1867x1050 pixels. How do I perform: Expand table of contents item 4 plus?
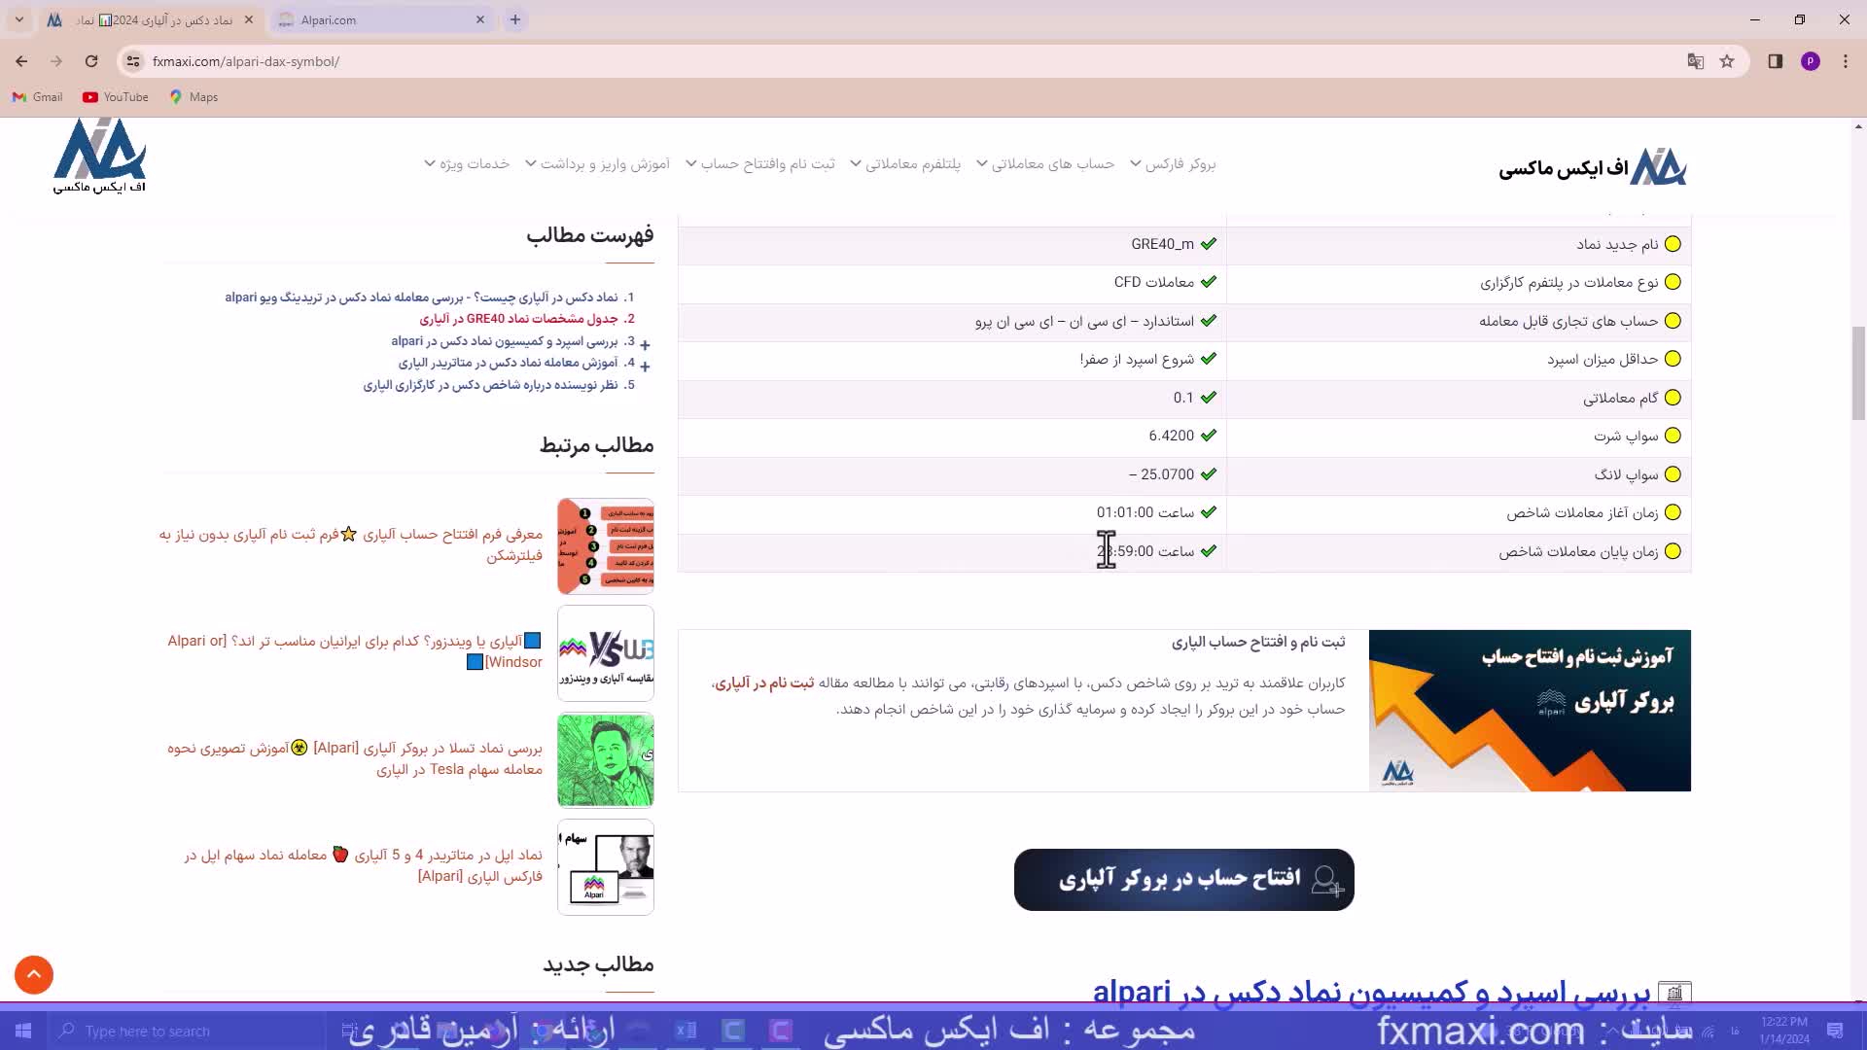pos(645,367)
